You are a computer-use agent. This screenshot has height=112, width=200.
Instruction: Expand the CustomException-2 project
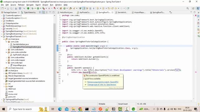(2, 16)
